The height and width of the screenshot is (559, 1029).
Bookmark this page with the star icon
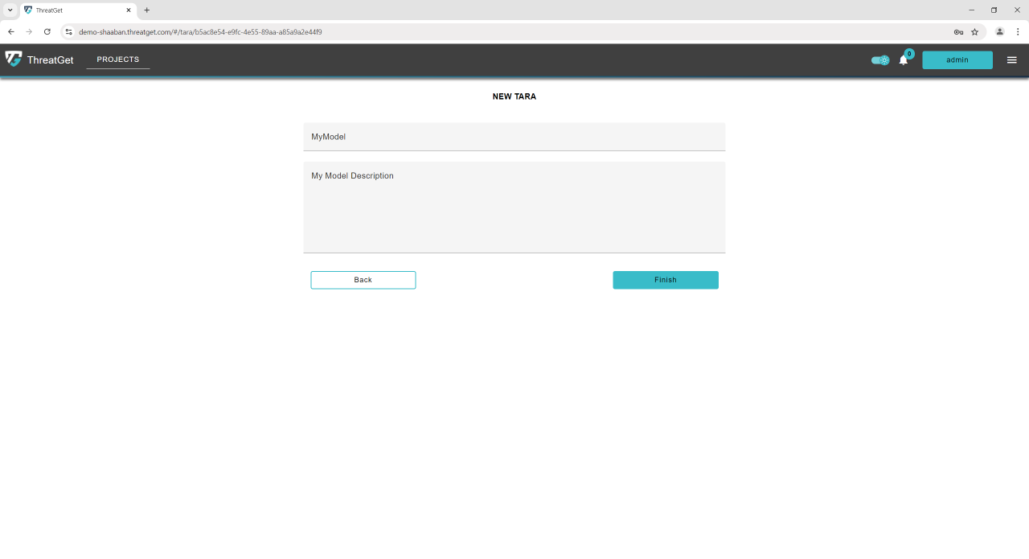[x=974, y=32]
